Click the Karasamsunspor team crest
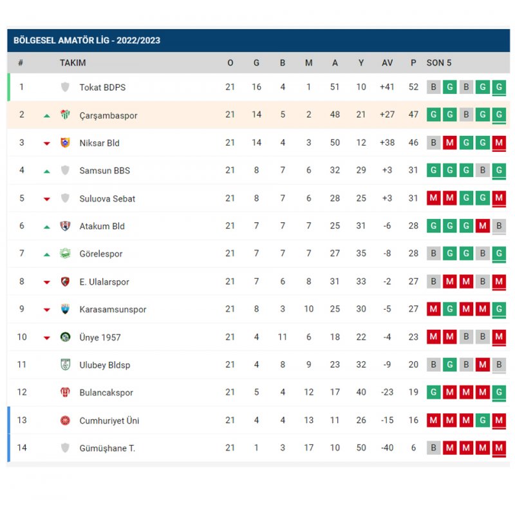515x510 pixels. pyautogui.click(x=65, y=309)
